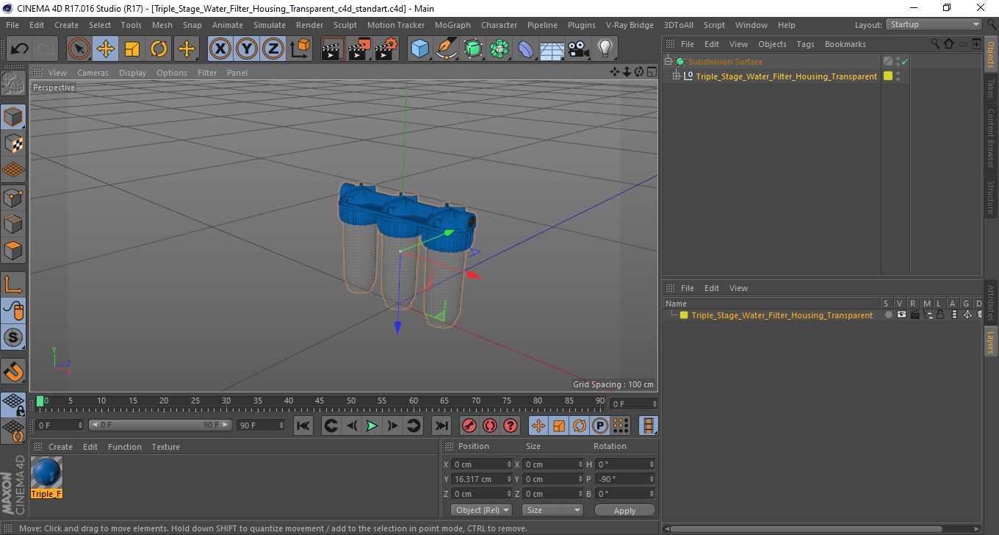Click the layer color swatch in Layers panel
This screenshot has width=999, height=535.
coord(684,315)
